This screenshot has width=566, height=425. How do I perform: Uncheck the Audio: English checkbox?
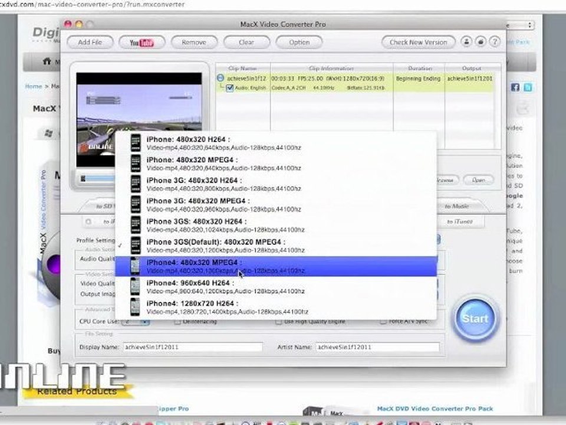229,88
